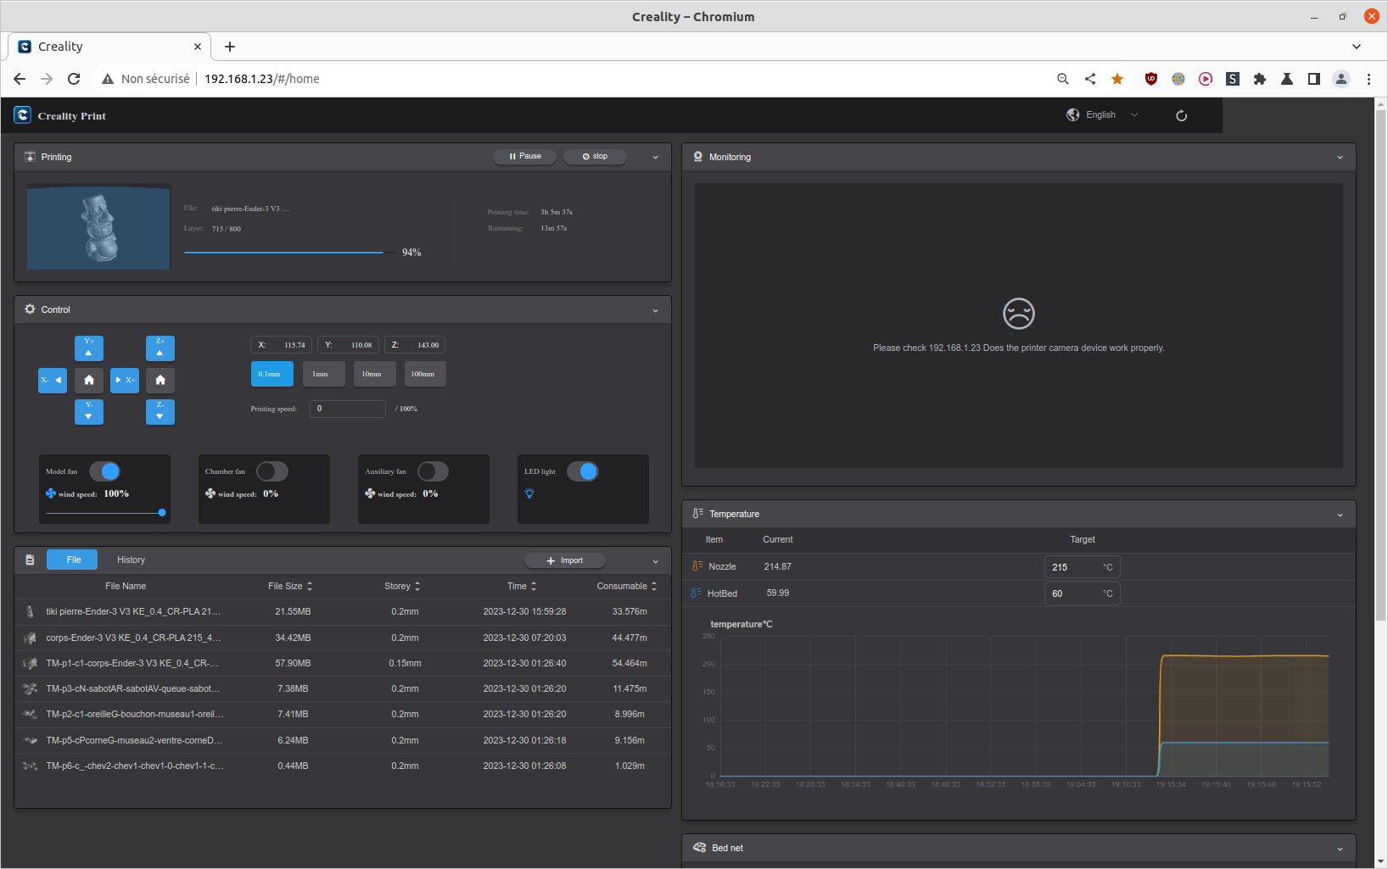Collapse the Printing panel chevron
Image resolution: width=1388 pixels, height=869 pixels.
(655, 158)
